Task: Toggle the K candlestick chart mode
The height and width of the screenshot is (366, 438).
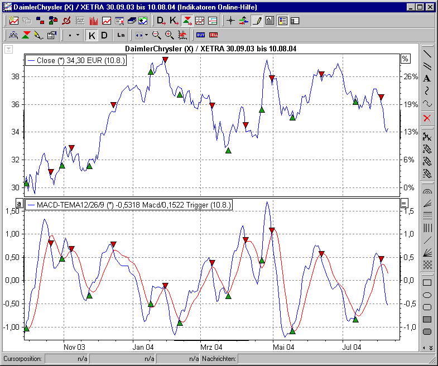Action: 92,35
